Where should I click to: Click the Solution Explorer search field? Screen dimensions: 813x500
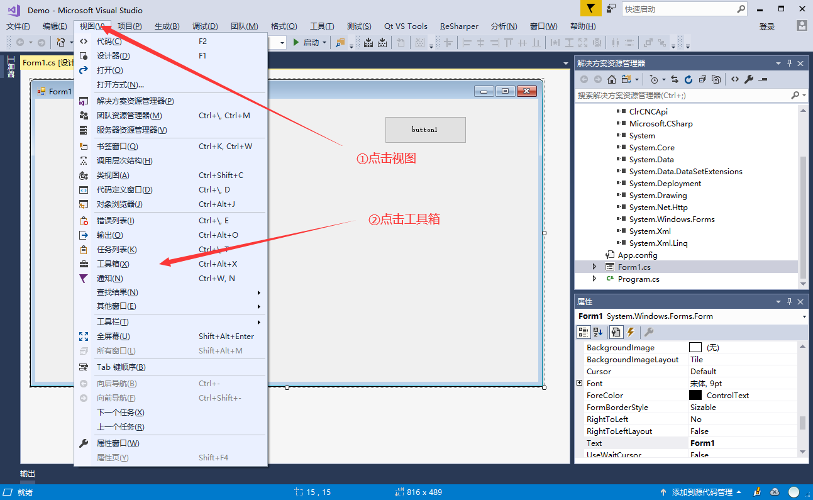(682, 95)
